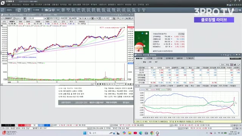The width and height of the screenshot is (242, 136).
Task: Switch to the 일별현황 tab
Action: 180,58
